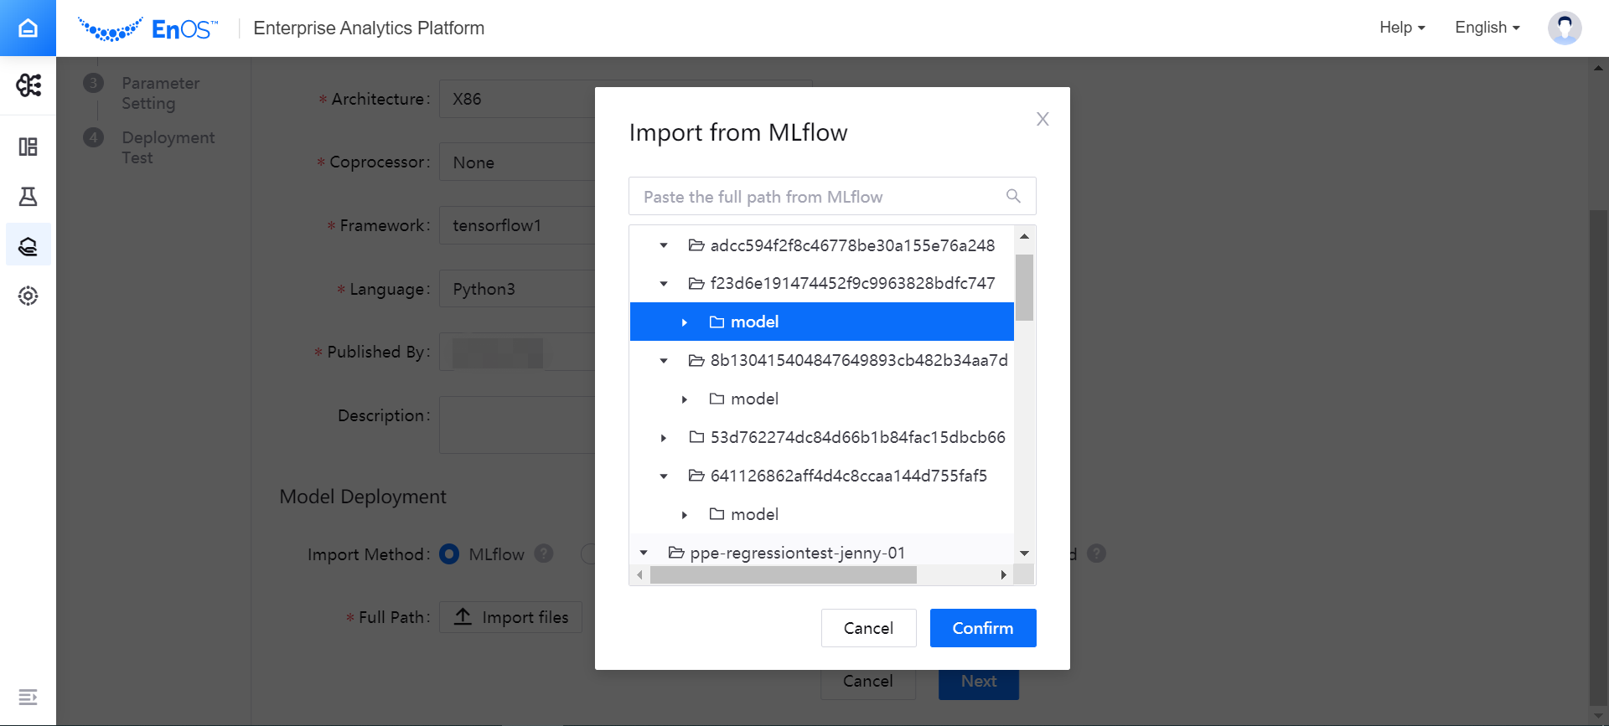Click the MLflow help question-mark icon
The width and height of the screenshot is (1609, 726).
coord(544,554)
